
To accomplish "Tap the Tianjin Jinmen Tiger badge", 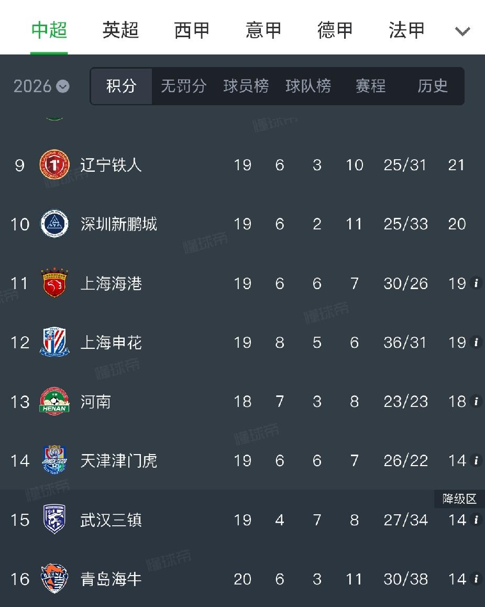I will [x=54, y=460].
